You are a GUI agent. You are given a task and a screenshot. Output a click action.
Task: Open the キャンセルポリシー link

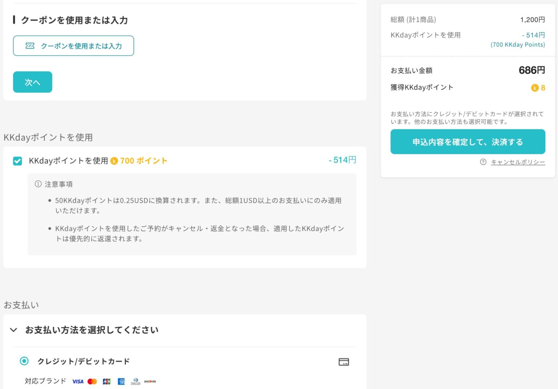click(518, 162)
